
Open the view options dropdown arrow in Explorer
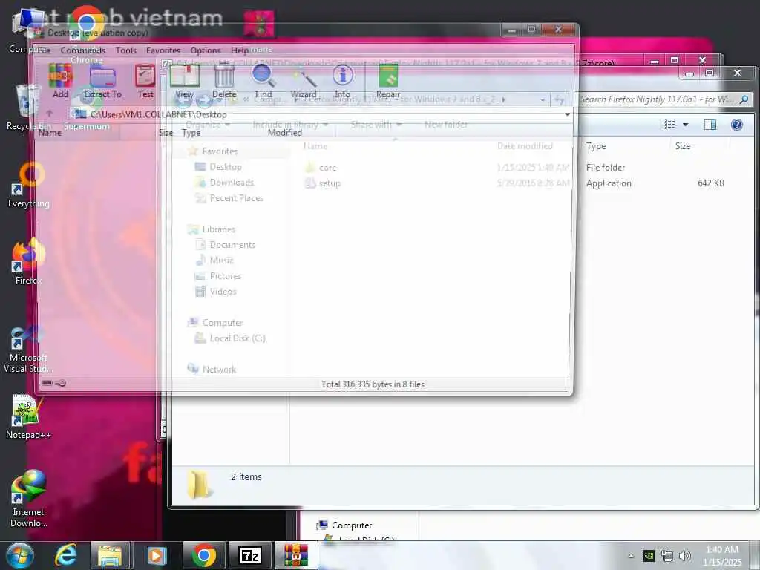click(x=685, y=125)
